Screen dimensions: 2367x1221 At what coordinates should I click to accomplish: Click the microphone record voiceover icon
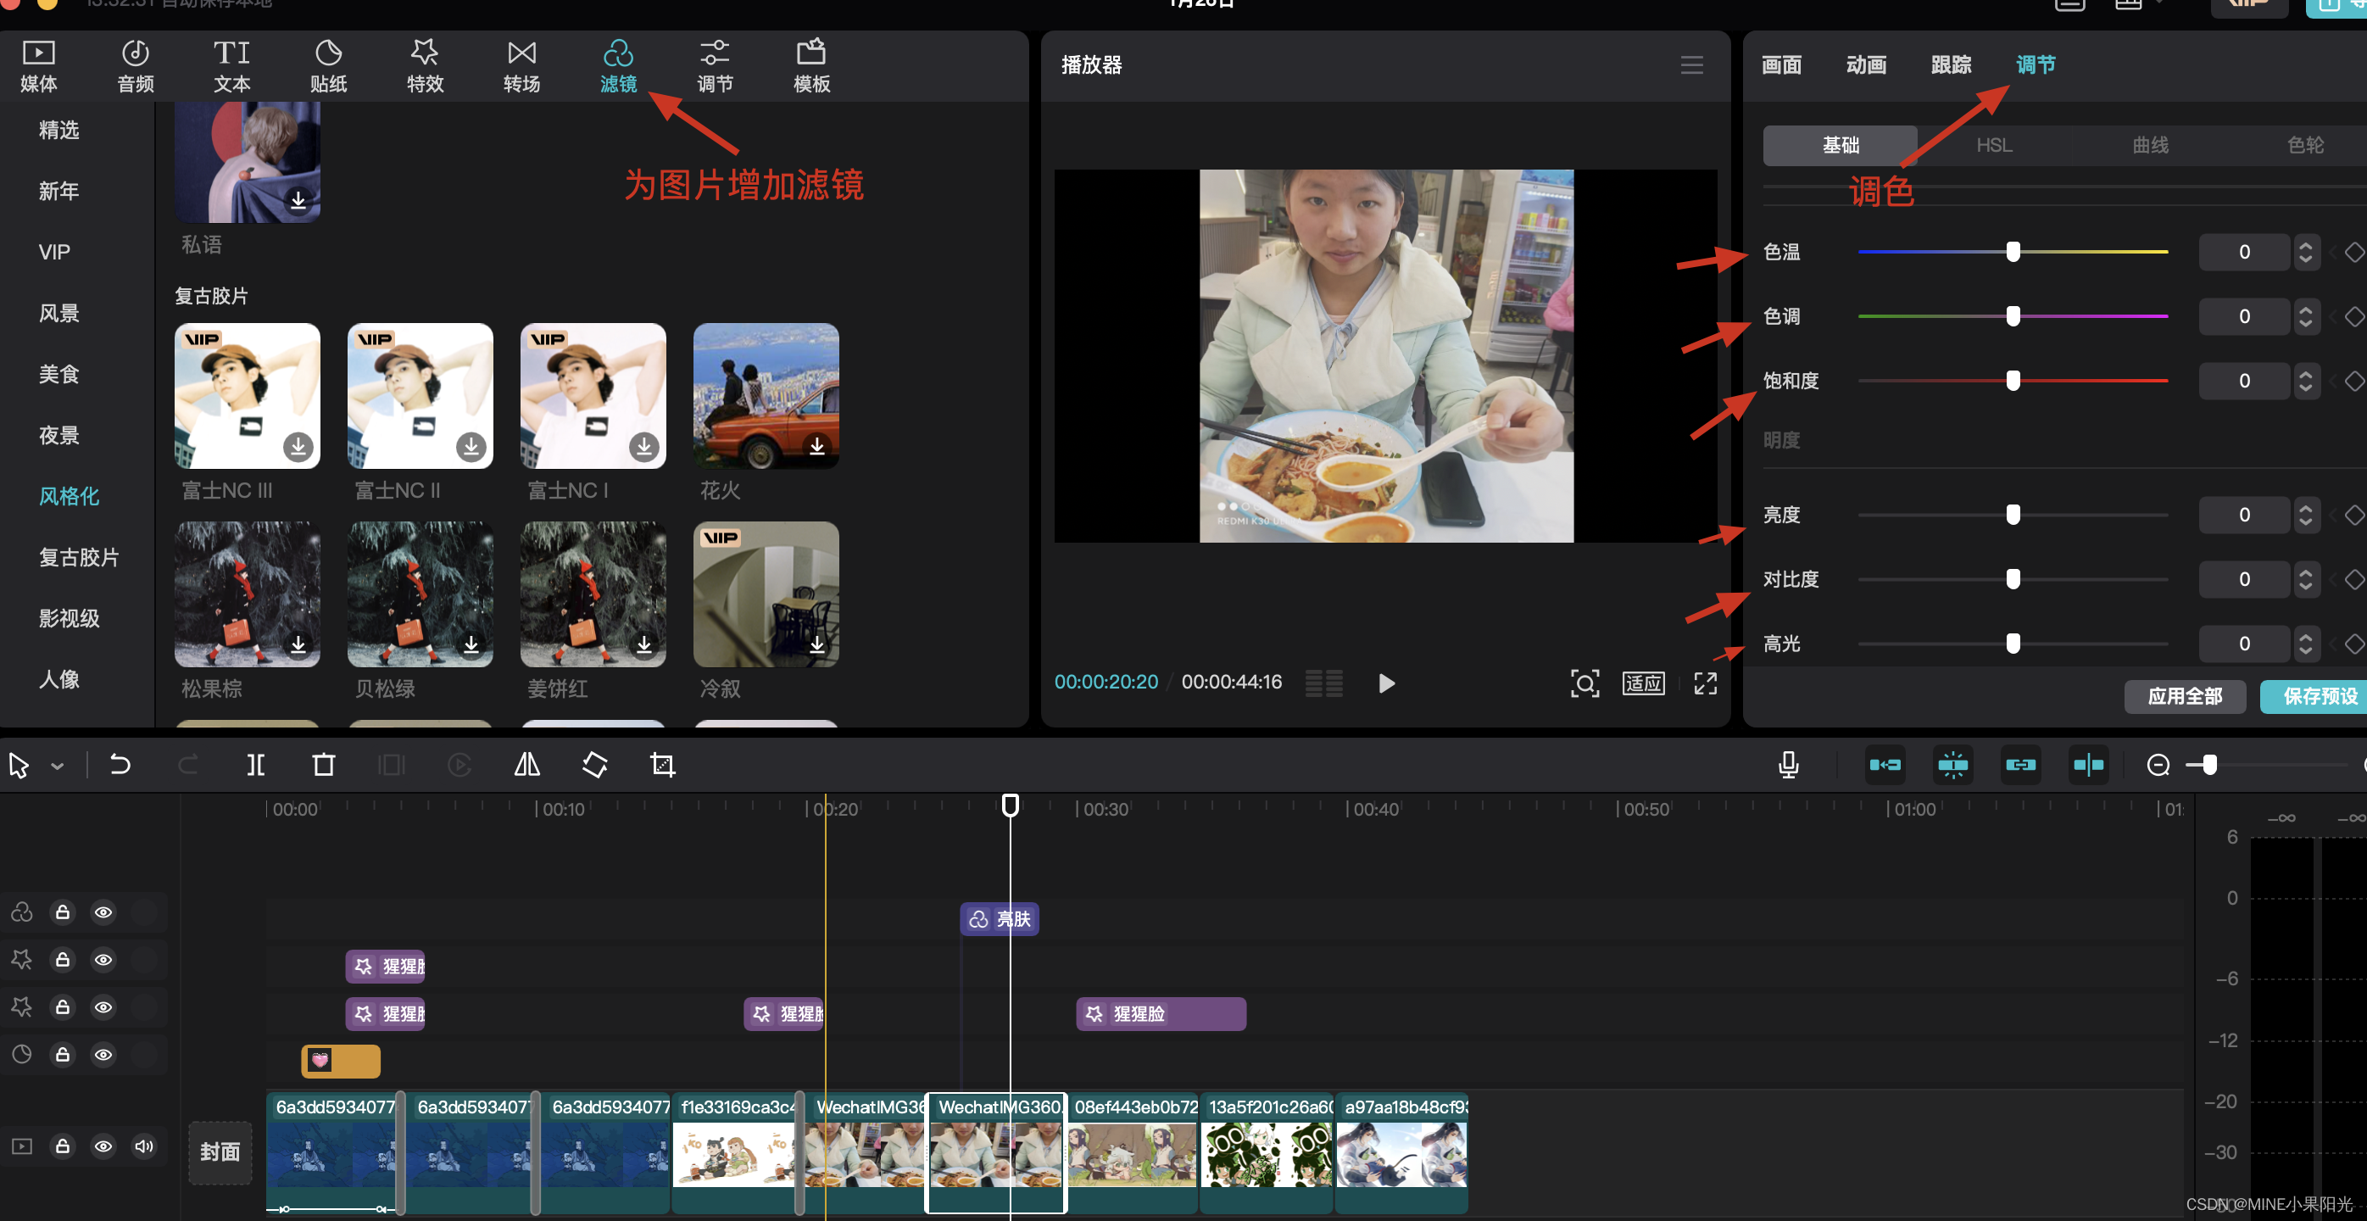point(1788,764)
